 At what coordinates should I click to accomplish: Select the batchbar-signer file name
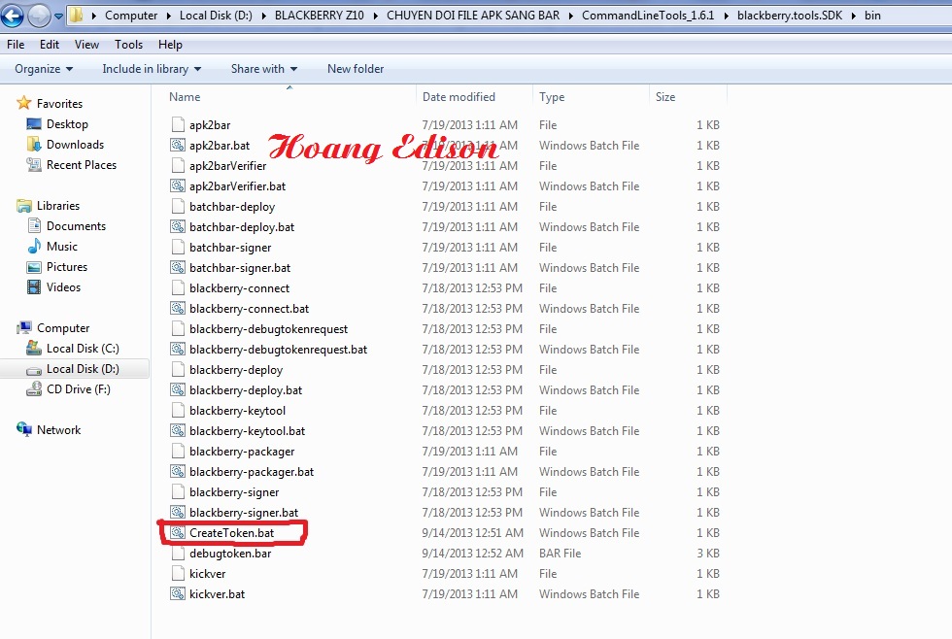230,248
